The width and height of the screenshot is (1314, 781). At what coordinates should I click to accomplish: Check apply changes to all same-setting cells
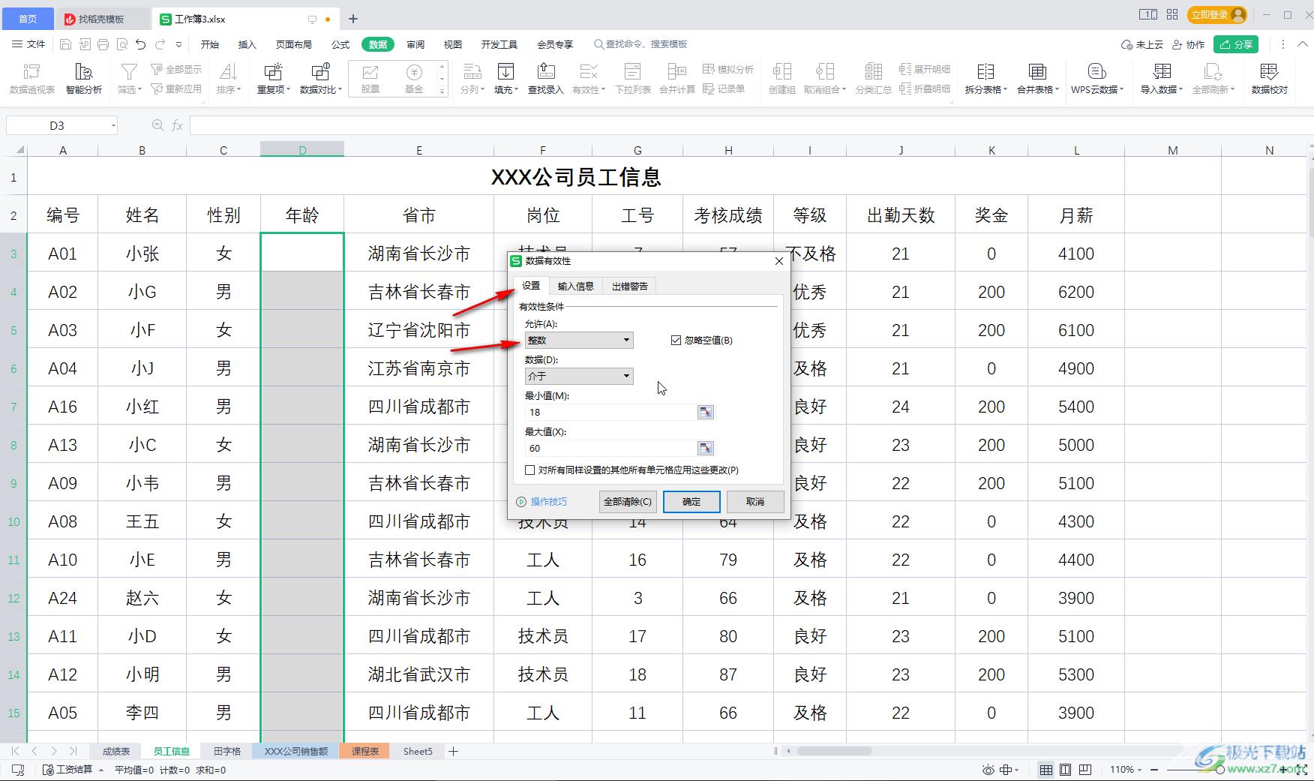pyautogui.click(x=530, y=470)
